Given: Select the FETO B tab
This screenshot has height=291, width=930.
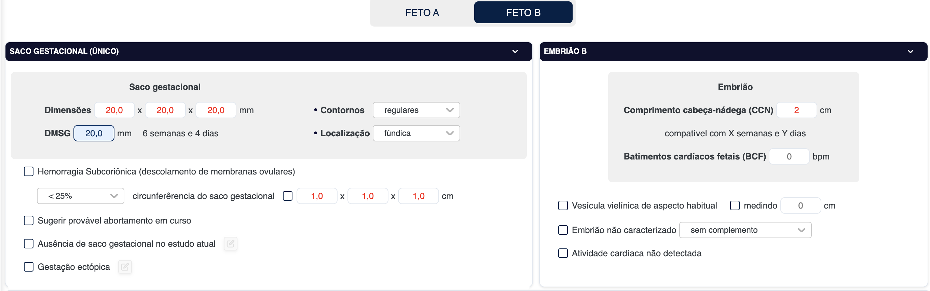Looking at the screenshot, I should (523, 13).
